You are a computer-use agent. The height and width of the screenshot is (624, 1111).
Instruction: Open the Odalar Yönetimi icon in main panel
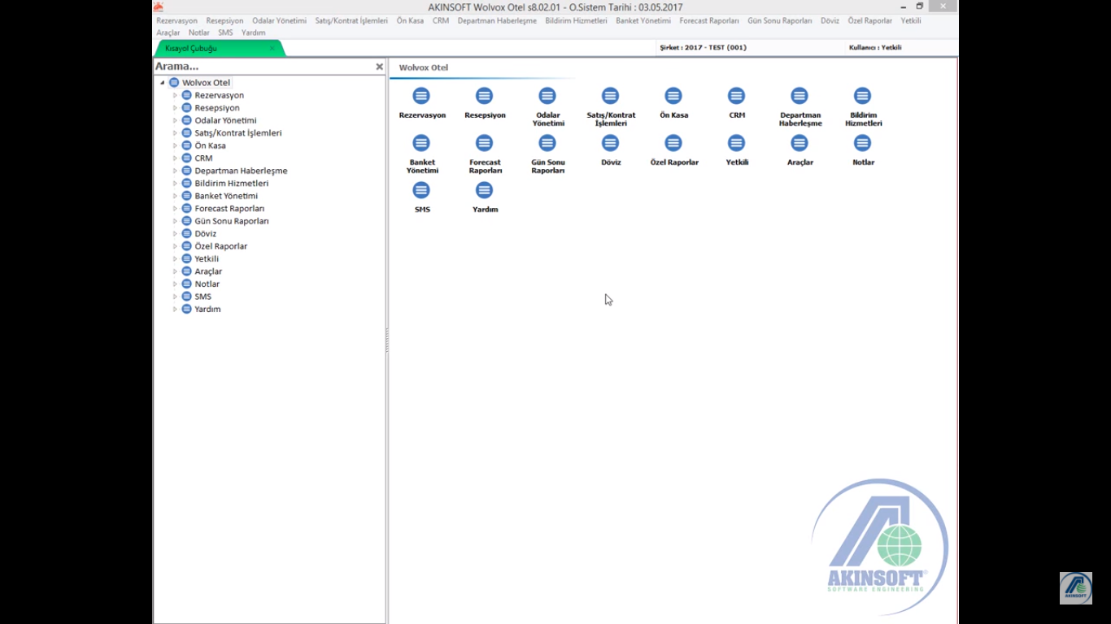pos(547,96)
